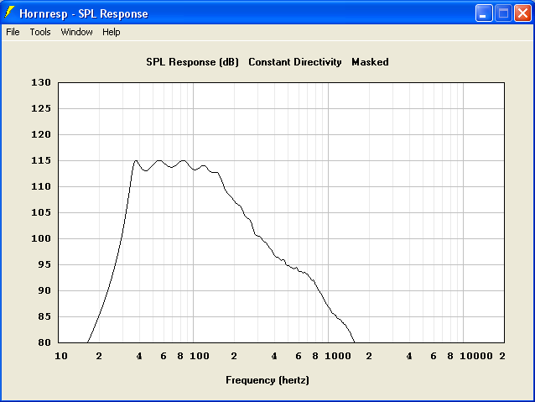Click the 95 dB y-axis label
Image resolution: width=535 pixels, height=402 pixels.
pos(44,264)
